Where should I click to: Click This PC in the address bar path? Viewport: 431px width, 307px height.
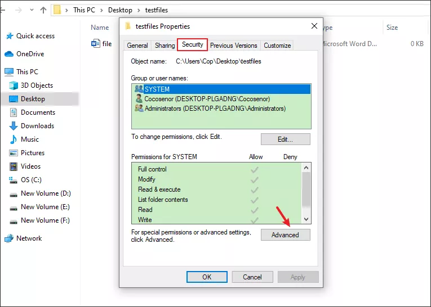pyautogui.click(x=84, y=10)
